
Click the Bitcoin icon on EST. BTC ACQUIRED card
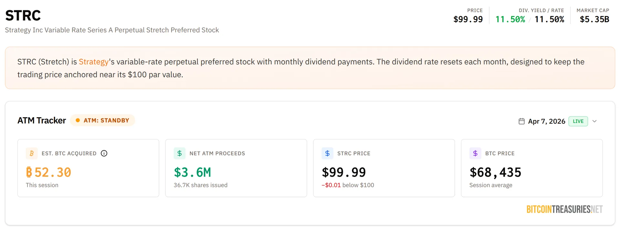coord(32,153)
